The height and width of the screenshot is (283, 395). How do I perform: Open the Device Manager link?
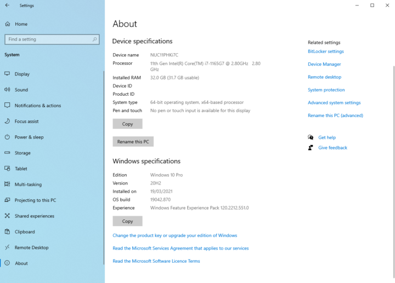click(x=324, y=64)
